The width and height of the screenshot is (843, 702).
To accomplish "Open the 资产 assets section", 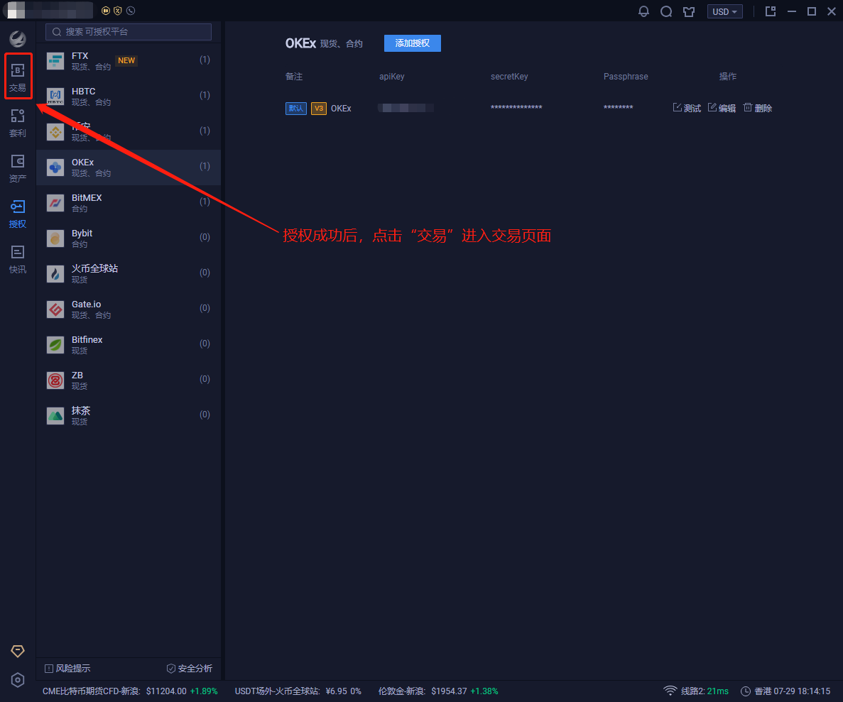I will 18,168.
